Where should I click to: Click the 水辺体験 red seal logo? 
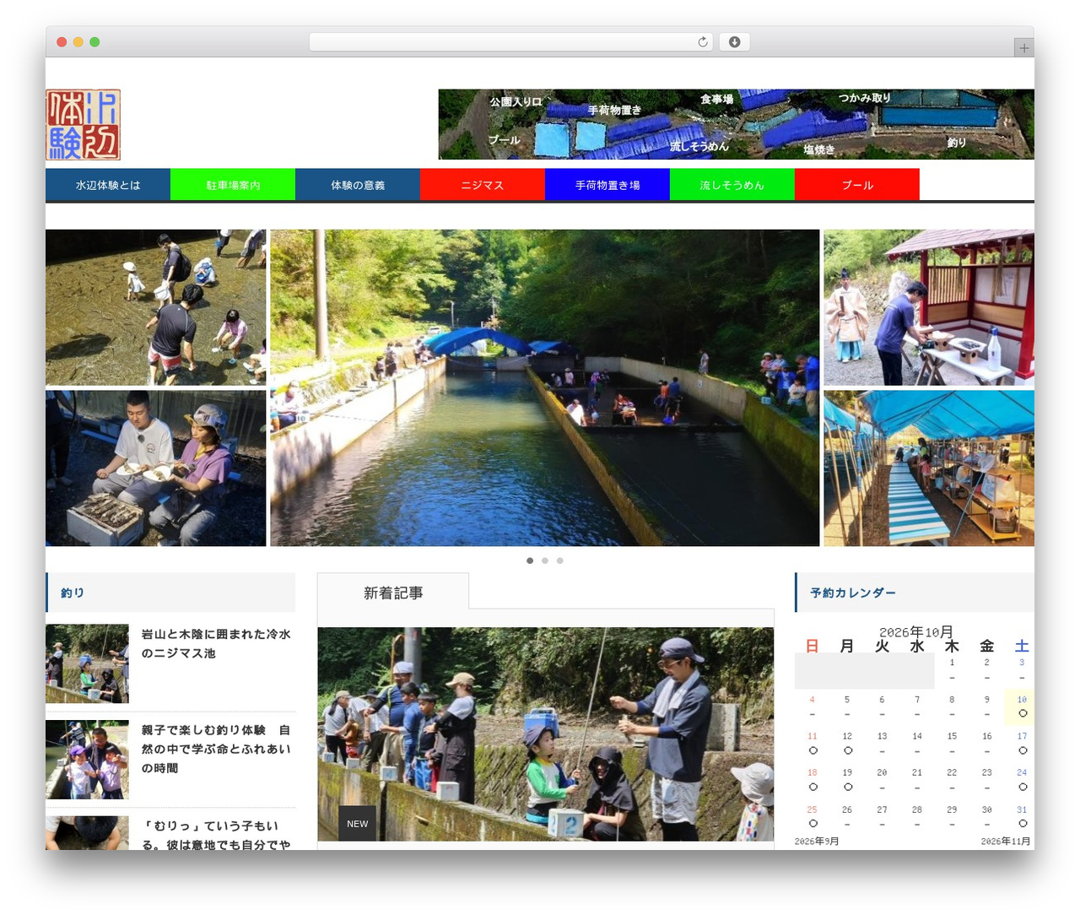[x=84, y=125]
